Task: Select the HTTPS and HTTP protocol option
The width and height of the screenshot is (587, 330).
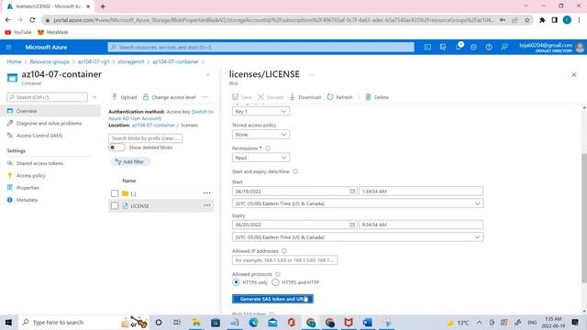Action: click(x=275, y=282)
